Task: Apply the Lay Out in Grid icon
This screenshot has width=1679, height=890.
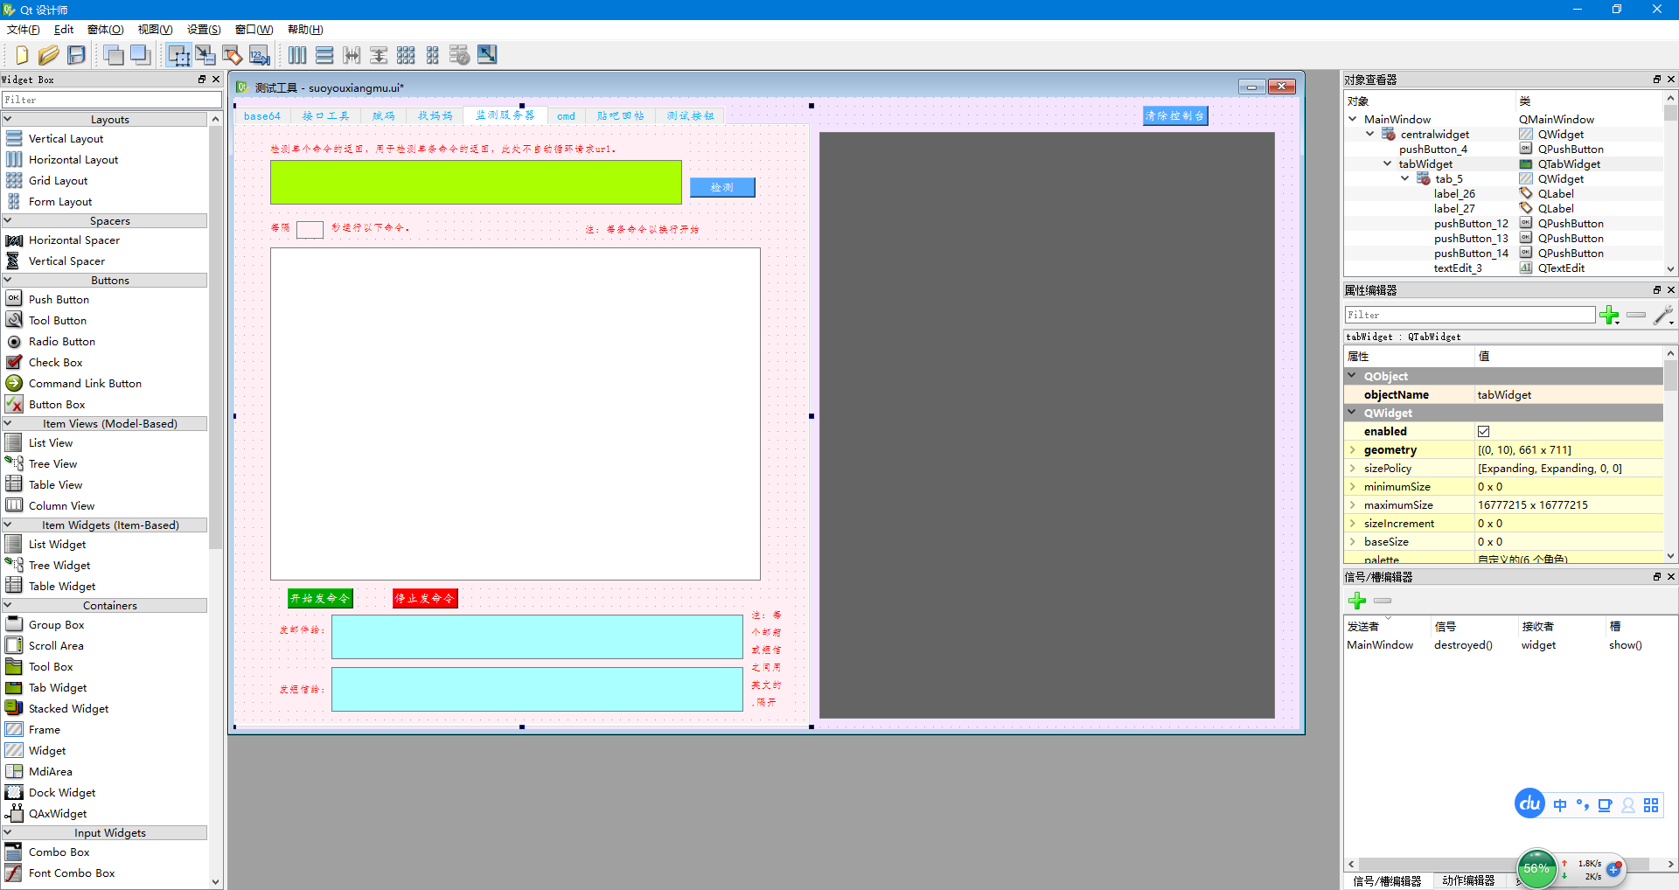Action: [406, 55]
